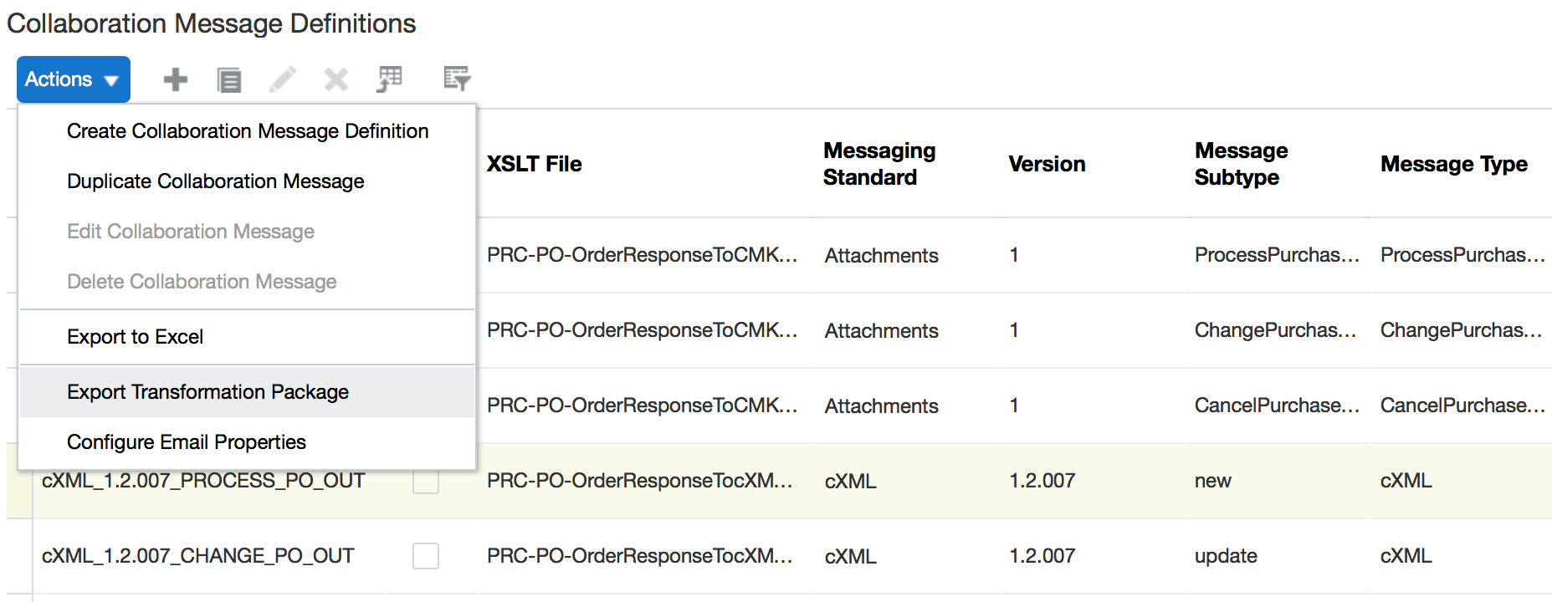Click the Edit pencil toolbar icon
The width and height of the screenshot is (1552, 602).
click(x=283, y=79)
